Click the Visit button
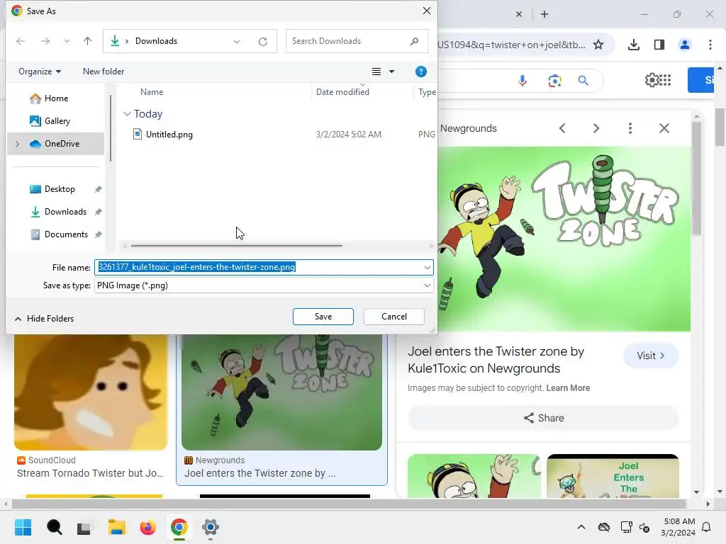This screenshot has width=726, height=544. coord(651,356)
